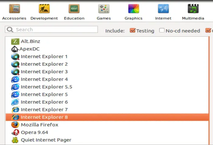Image resolution: width=213 pixels, height=145 pixels.
Task: Focus the Search input field
Action: 51,29
